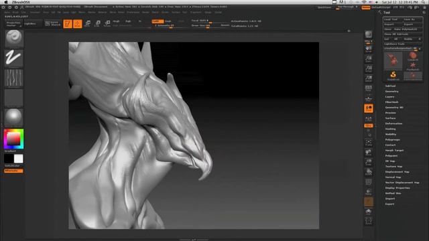This screenshot has width=429, height=241.
Task: Open the material sphere picker
Action: coord(14,118)
